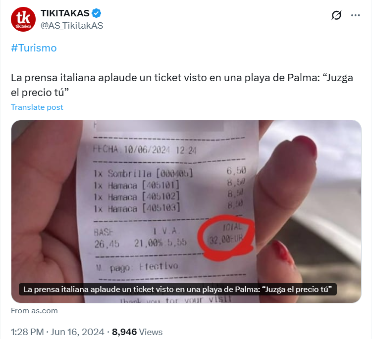Open the TIKITAKAS display name
The image size is (372, 339).
tap(65, 13)
